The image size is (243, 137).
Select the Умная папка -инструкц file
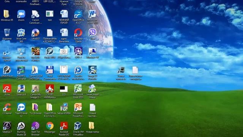[x=135, y=70]
